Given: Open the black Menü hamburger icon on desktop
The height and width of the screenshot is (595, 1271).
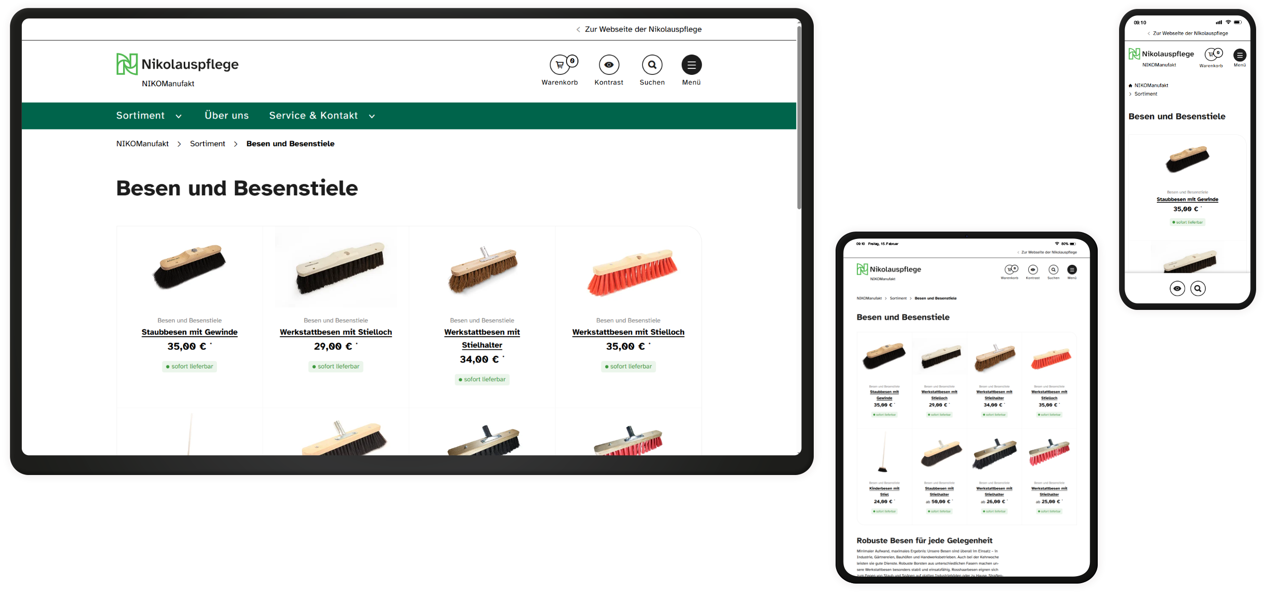Looking at the screenshot, I should pos(691,65).
